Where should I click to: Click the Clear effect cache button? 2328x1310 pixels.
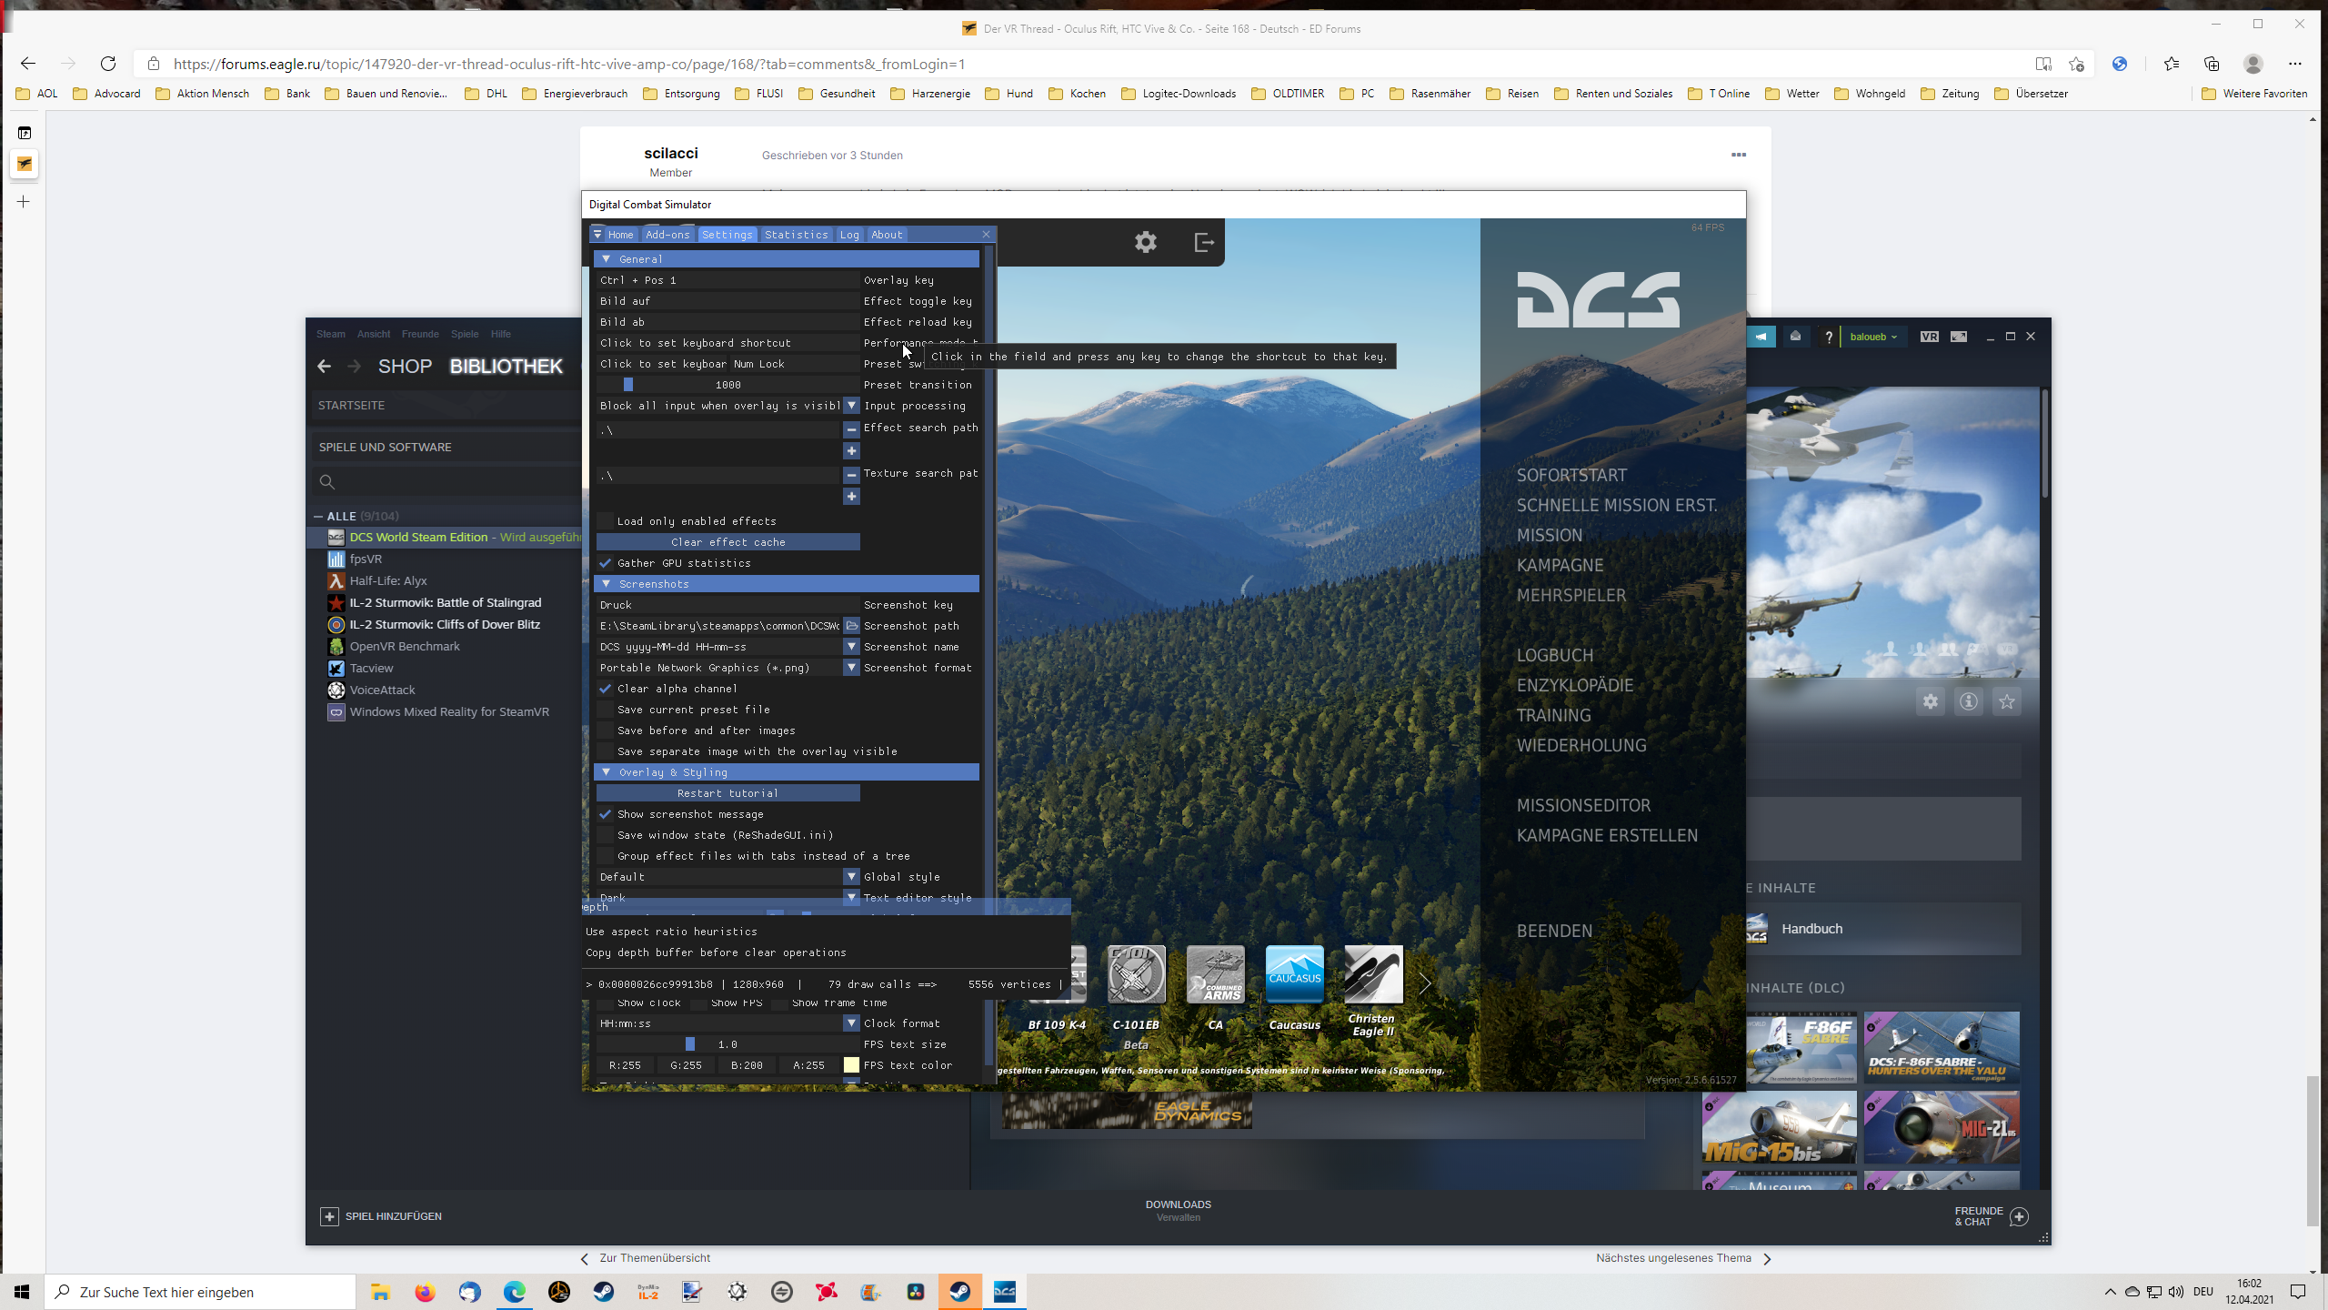[727, 542]
